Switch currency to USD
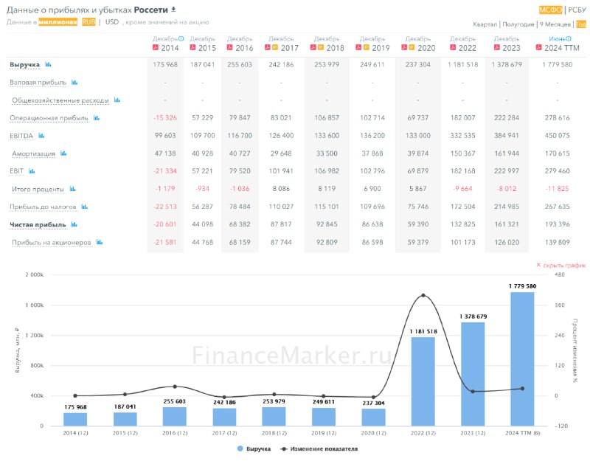 click(x=112, y=22)
